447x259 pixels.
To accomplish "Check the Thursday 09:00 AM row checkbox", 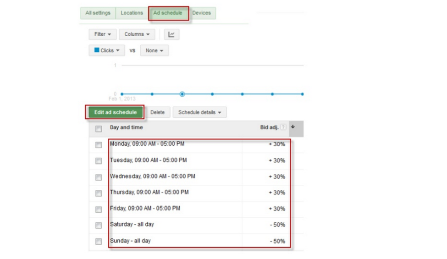I will pyautogui.click(x=99, y=193).
